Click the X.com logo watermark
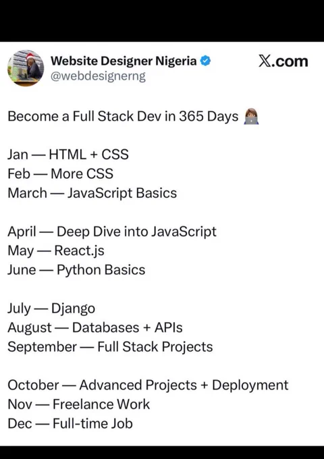This screenshot has height=459, width=324. (283, 61)
